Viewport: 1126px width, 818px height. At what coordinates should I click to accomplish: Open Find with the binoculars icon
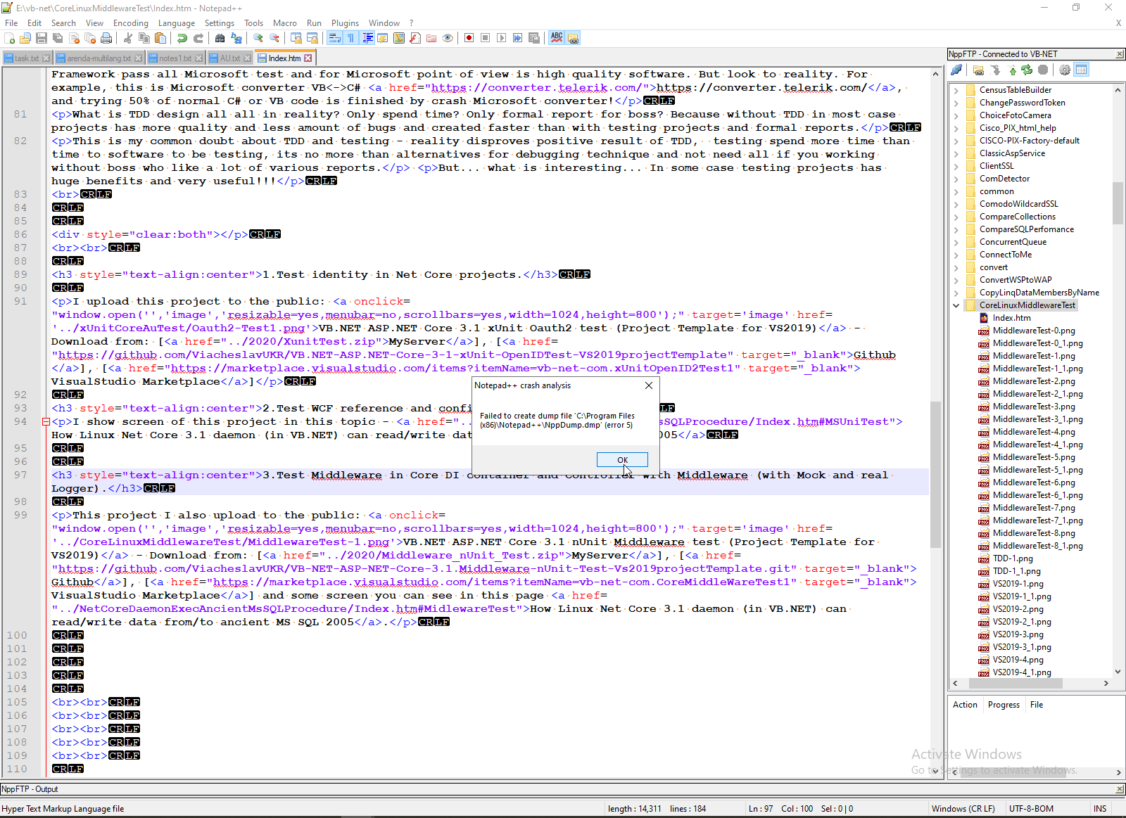(x=220, y=38)
